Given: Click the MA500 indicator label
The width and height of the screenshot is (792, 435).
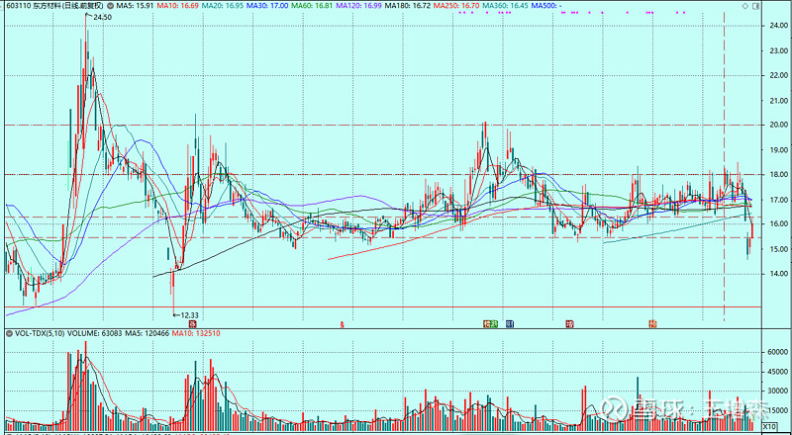Looking at the screenshot, I should (544, 5).
